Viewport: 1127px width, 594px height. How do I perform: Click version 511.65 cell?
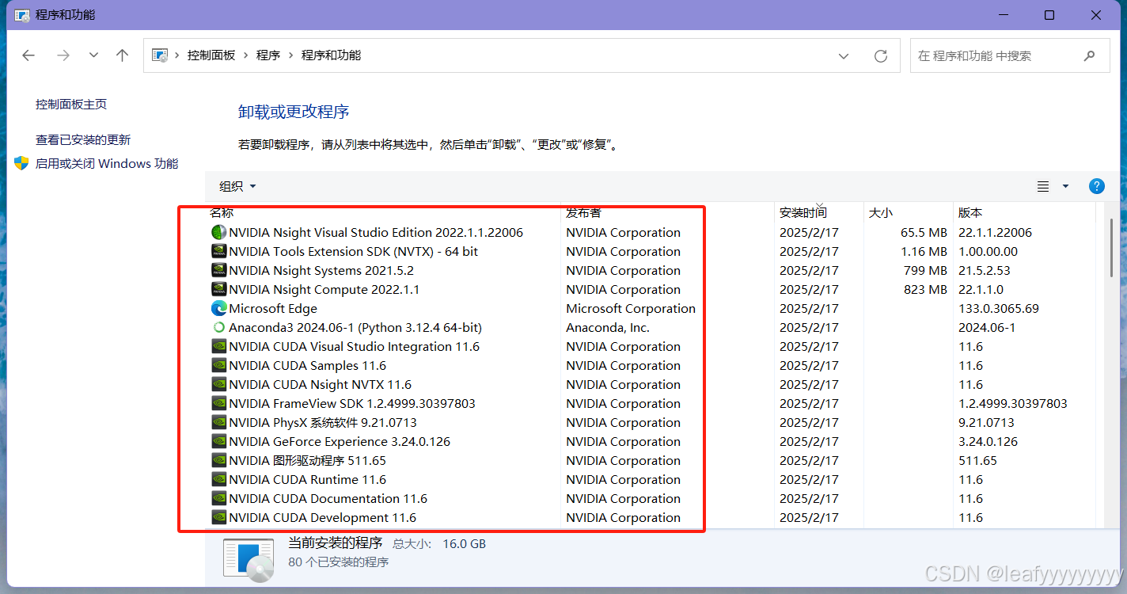pos(977,460)
